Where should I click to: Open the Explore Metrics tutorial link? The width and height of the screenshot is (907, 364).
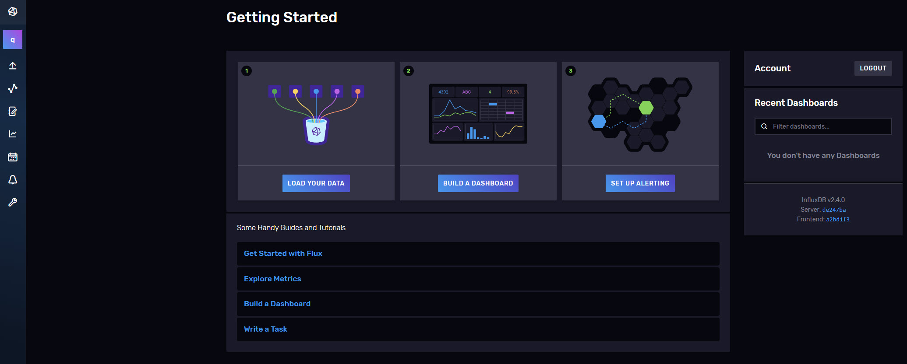point(272,279)
